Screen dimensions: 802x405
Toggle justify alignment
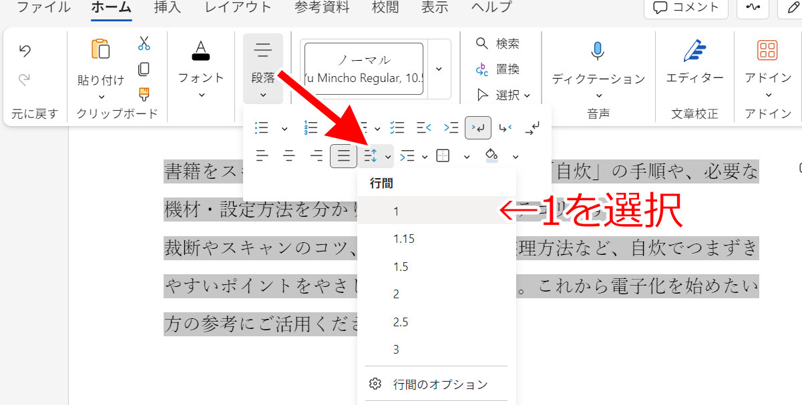(344, 156)
